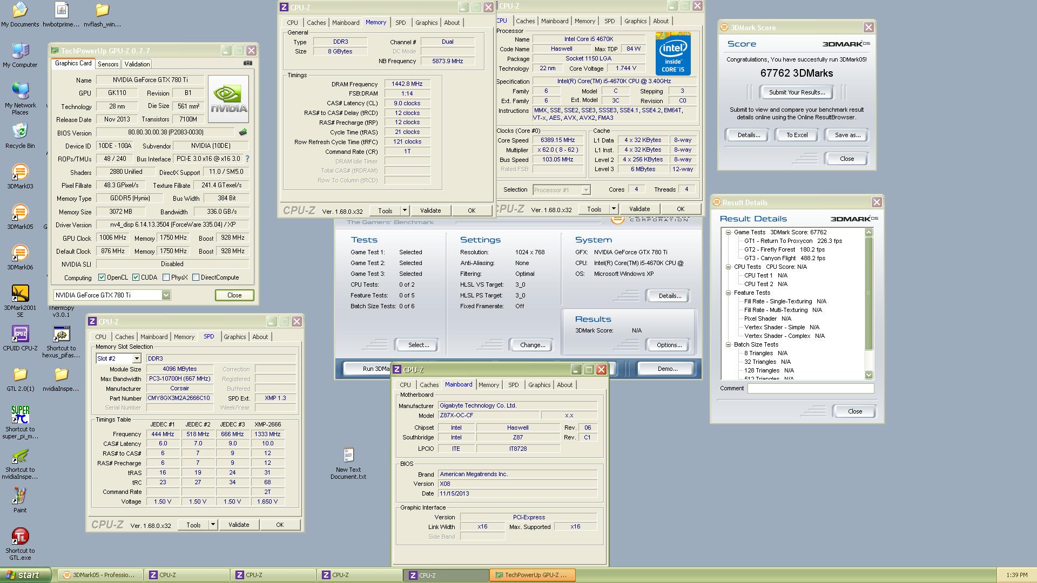
Task: Click Result Details scrollbar down arrow
Action: point(868,375)
